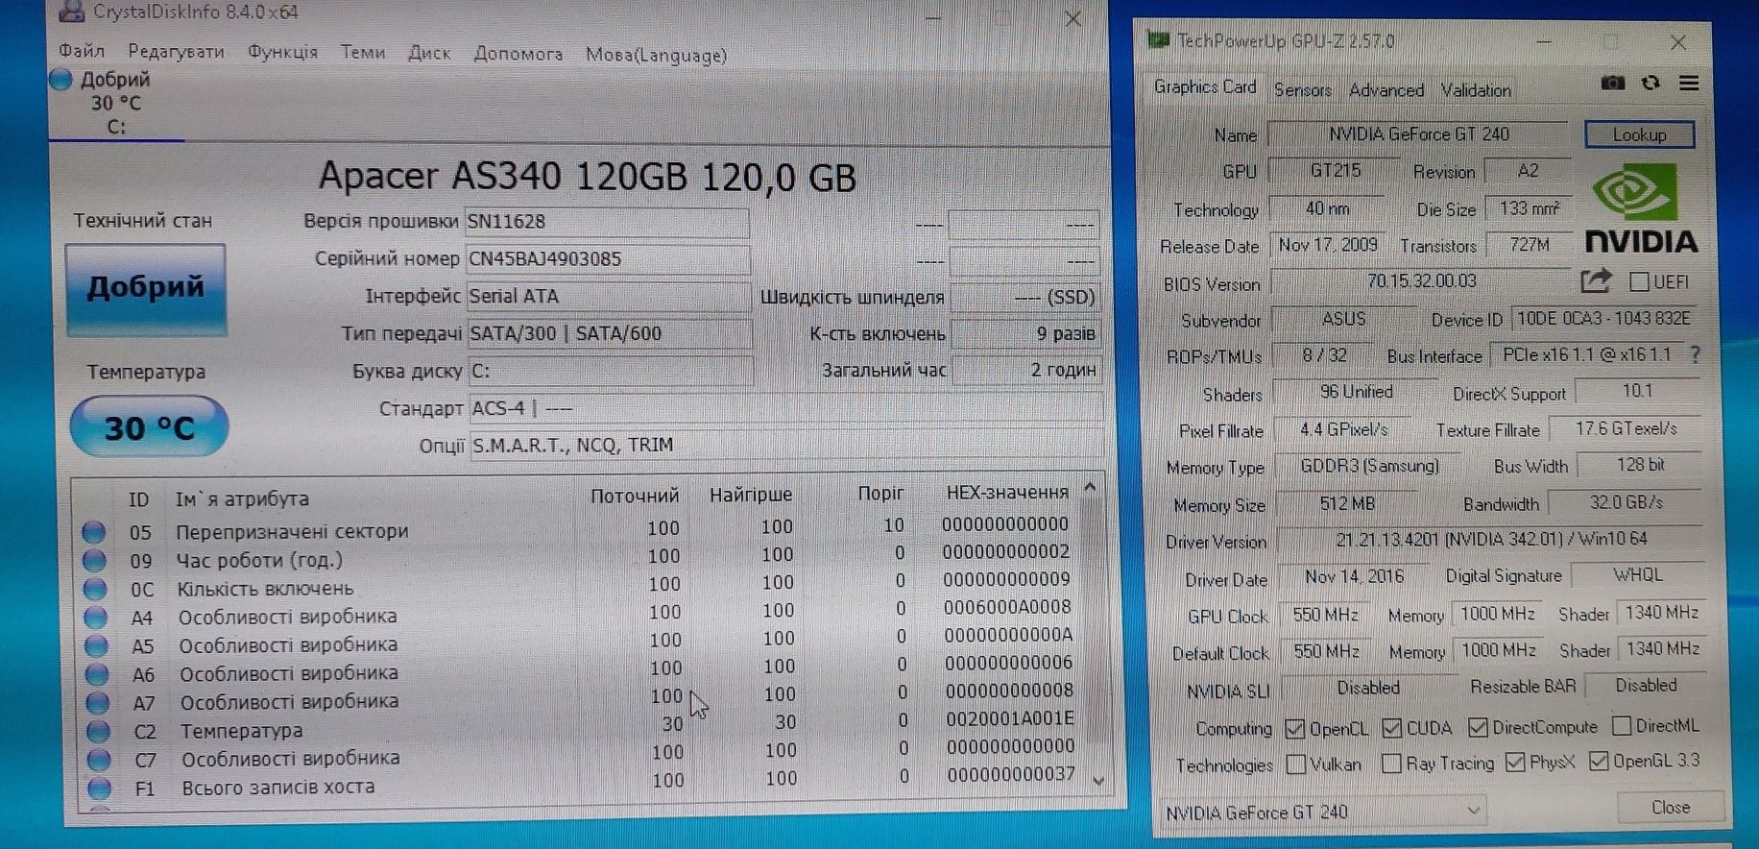Click the attribute list scroll-down arrow
The image size is (1759, 849).
tap(1098, 781)
